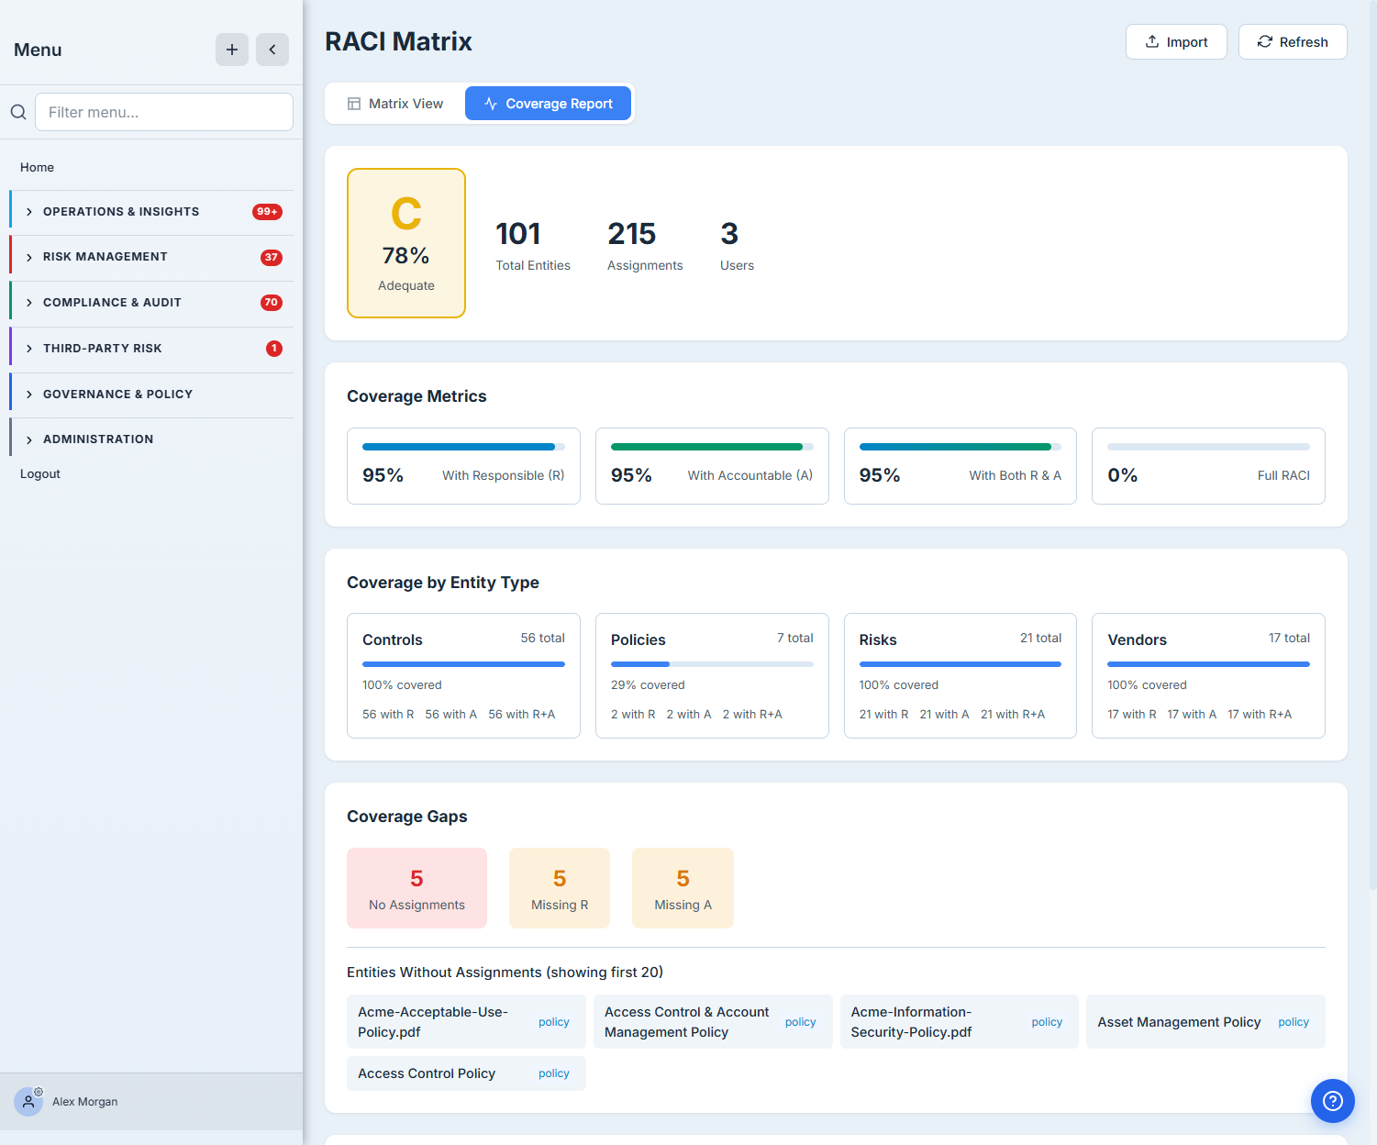
Task: Open the 99+ badge on Operations & Insights
Action: 267,212
